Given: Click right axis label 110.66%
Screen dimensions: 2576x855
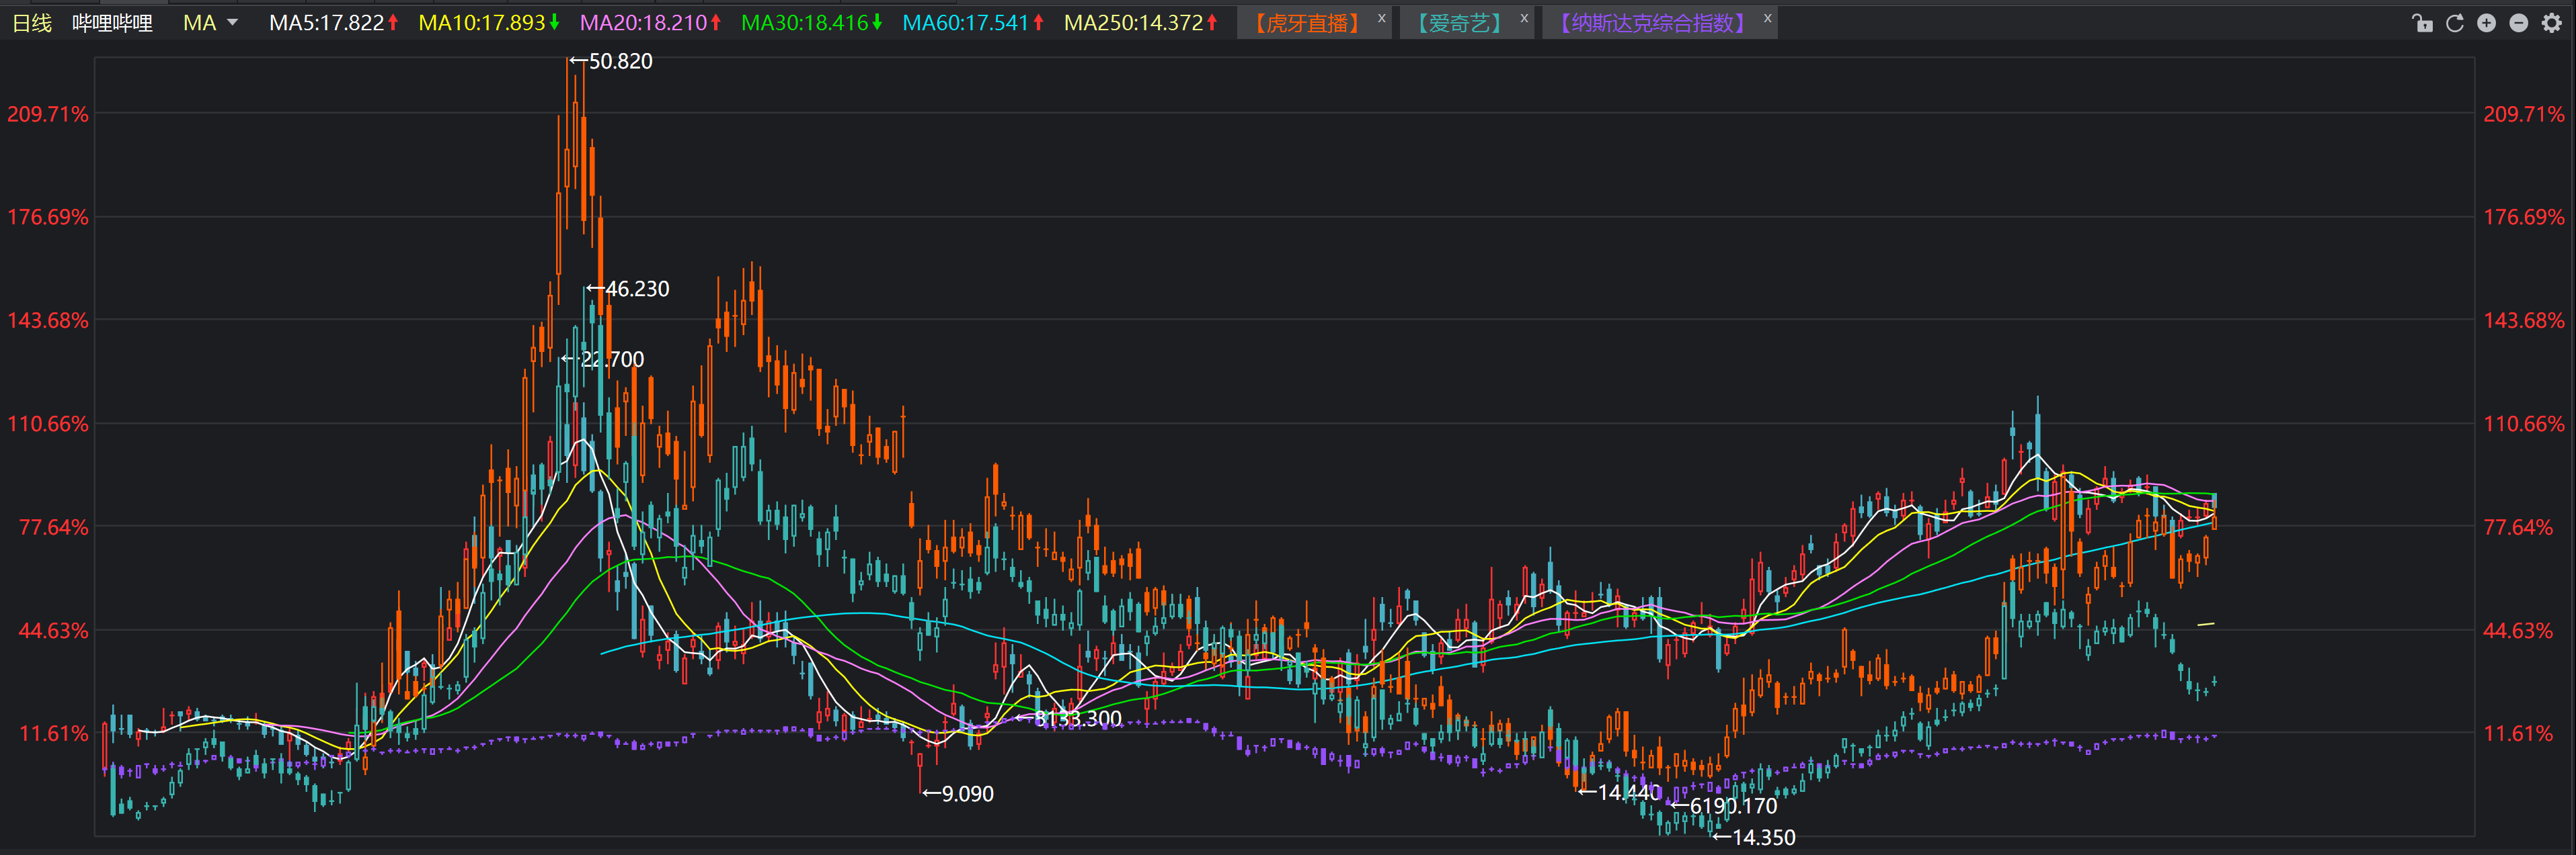Looking at the screenshot, I should 2524,424.
